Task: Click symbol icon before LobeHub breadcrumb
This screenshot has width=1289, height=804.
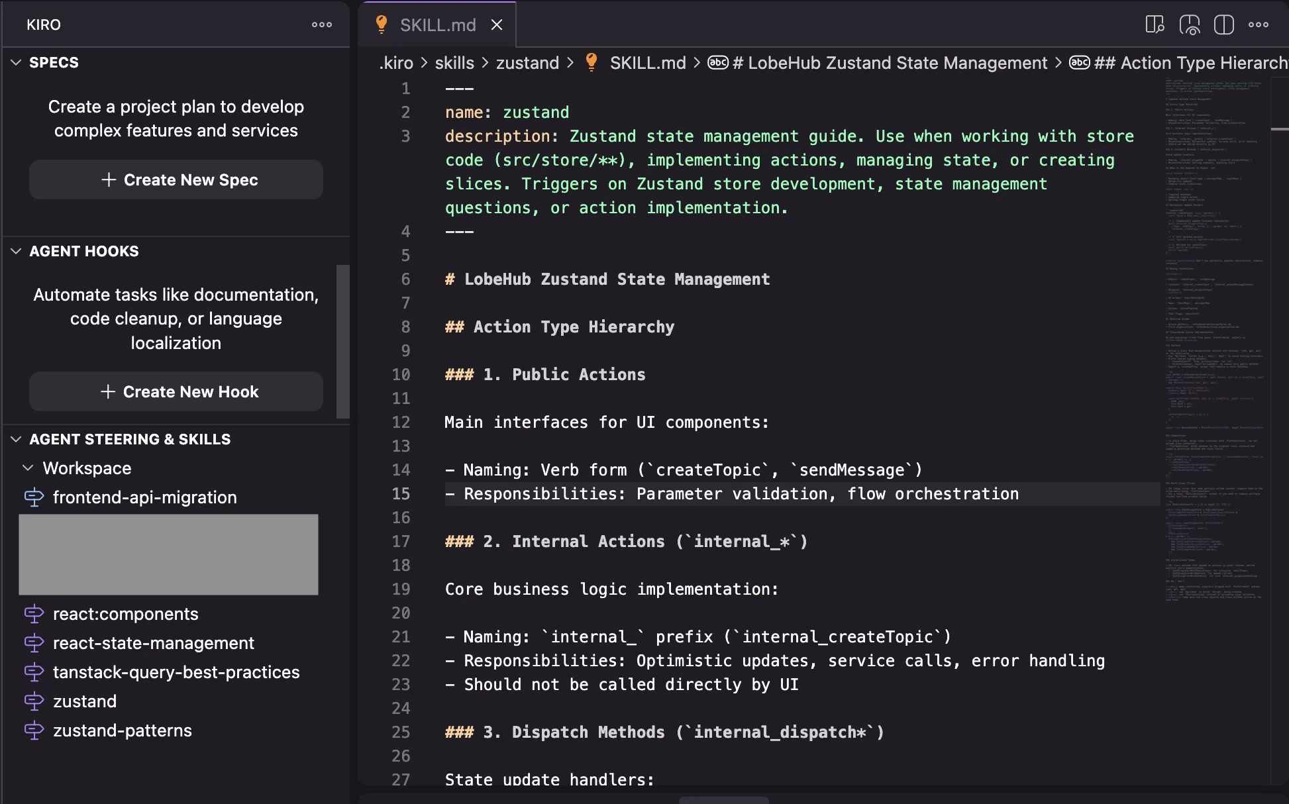Action: click(x=718, y=63)
